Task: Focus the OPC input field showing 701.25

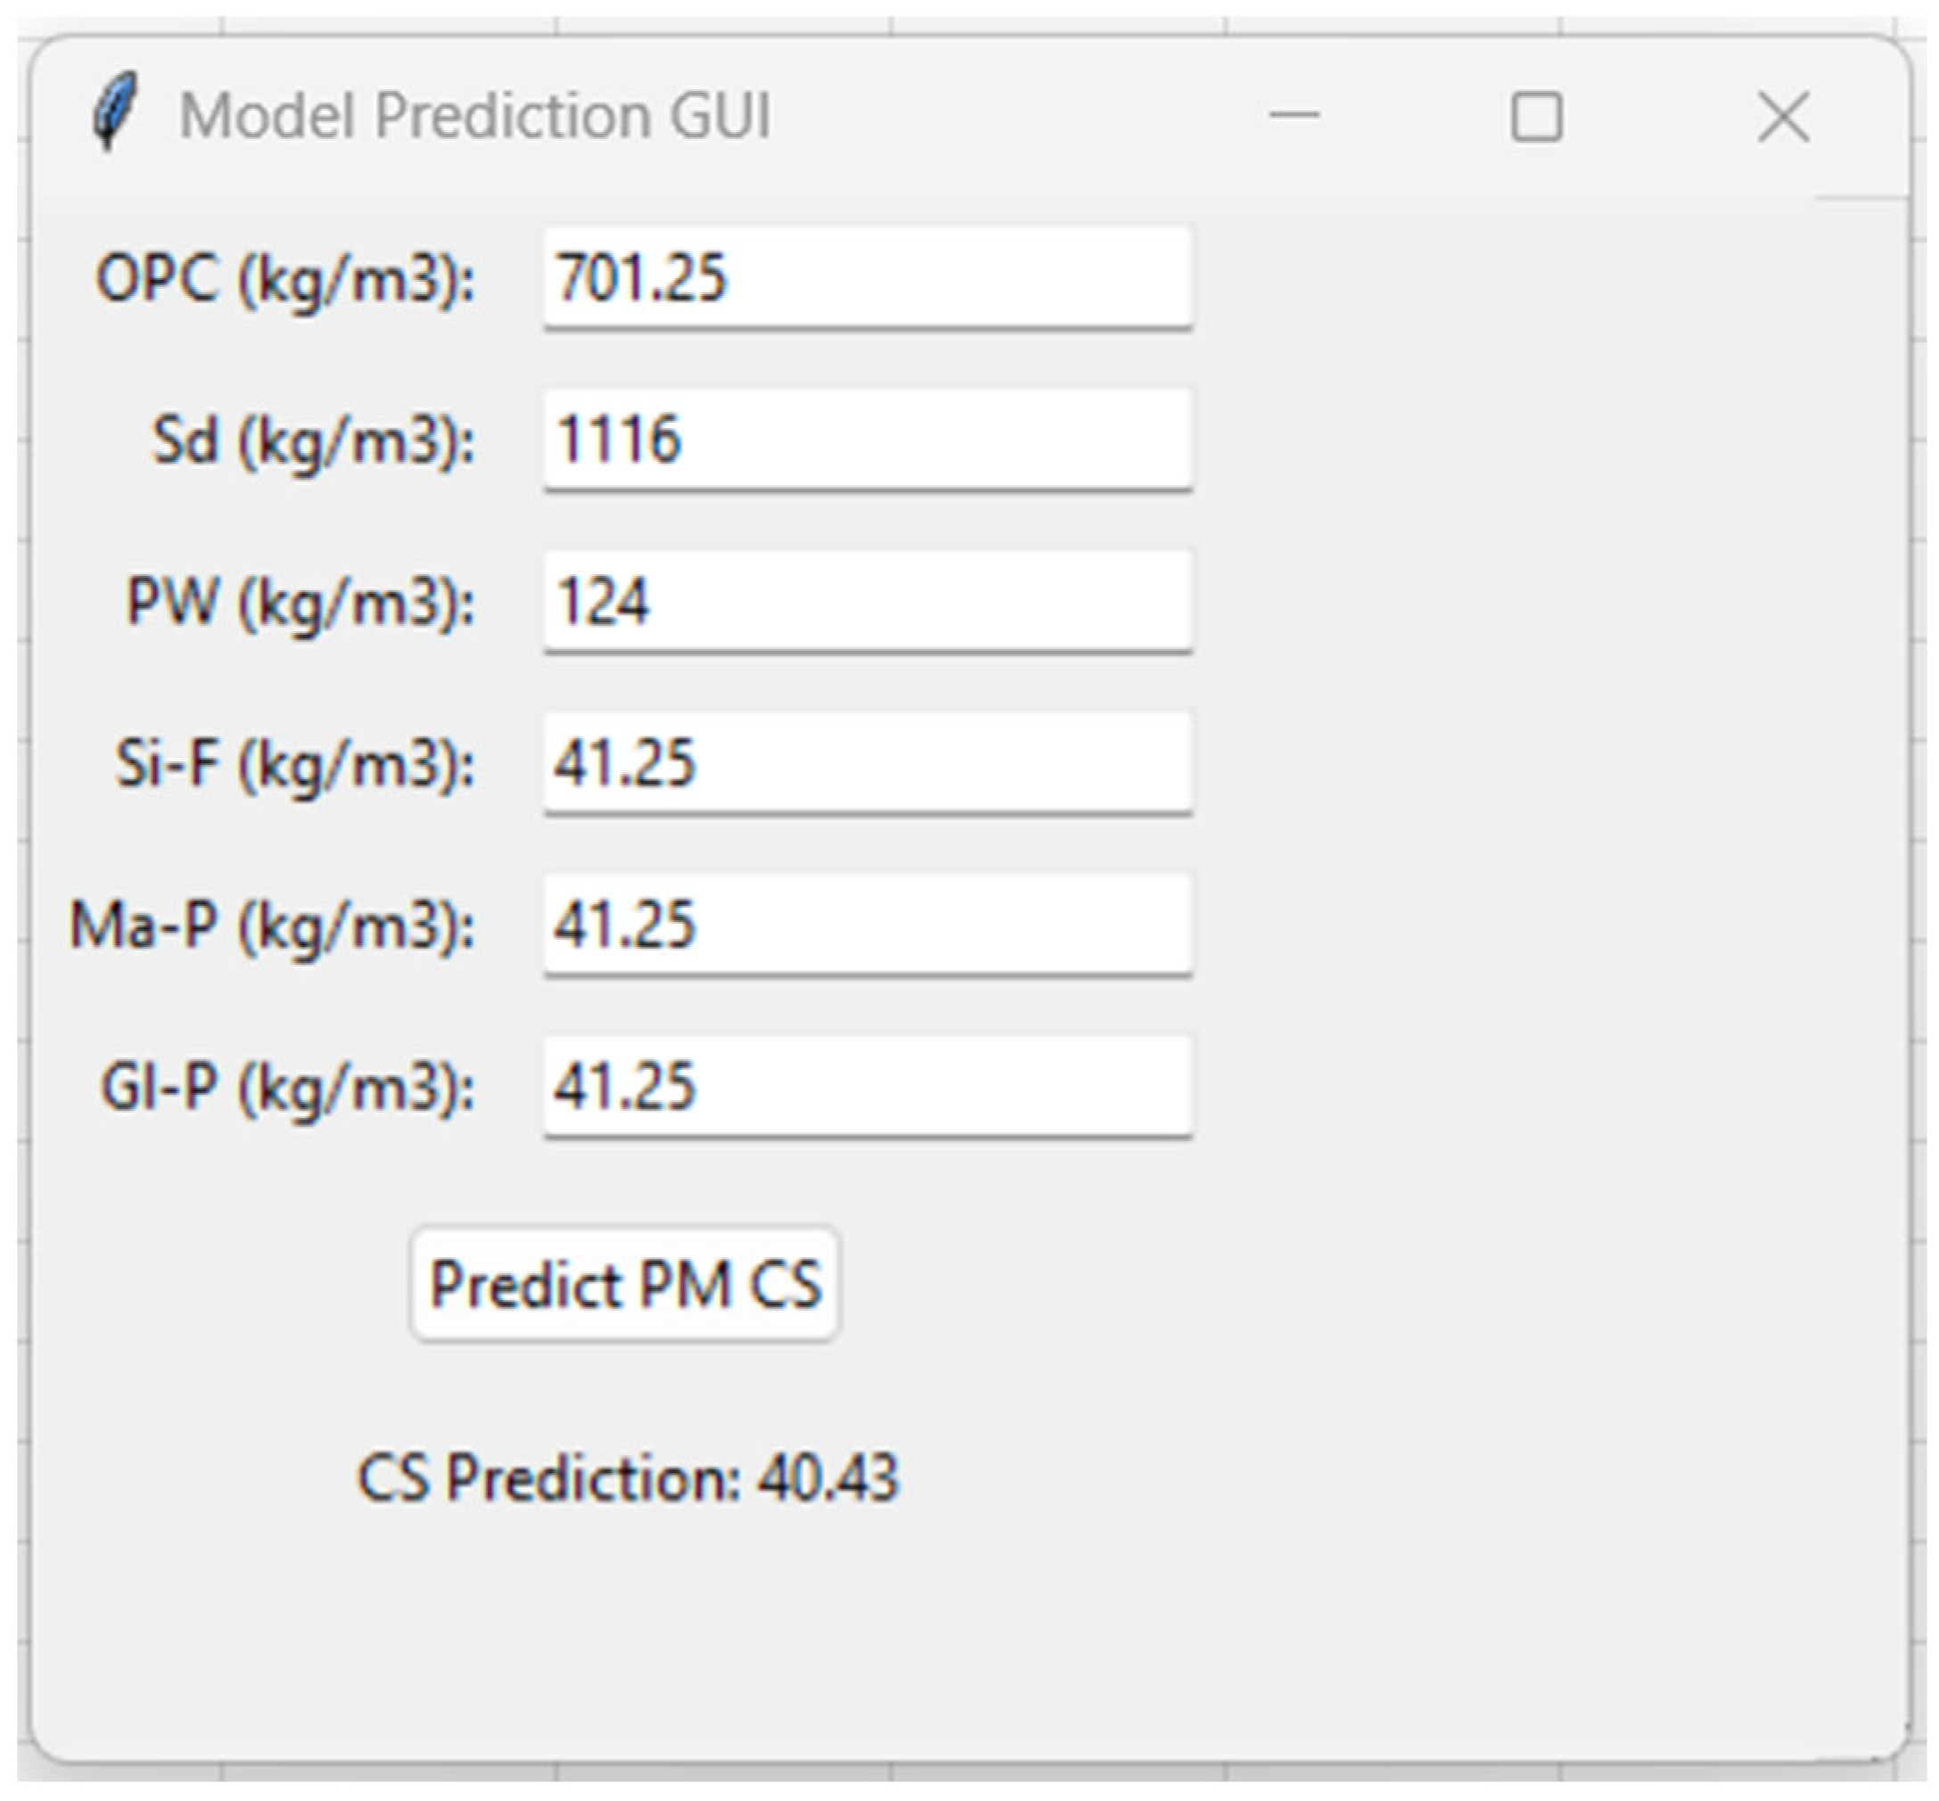Action: point(867,278)
